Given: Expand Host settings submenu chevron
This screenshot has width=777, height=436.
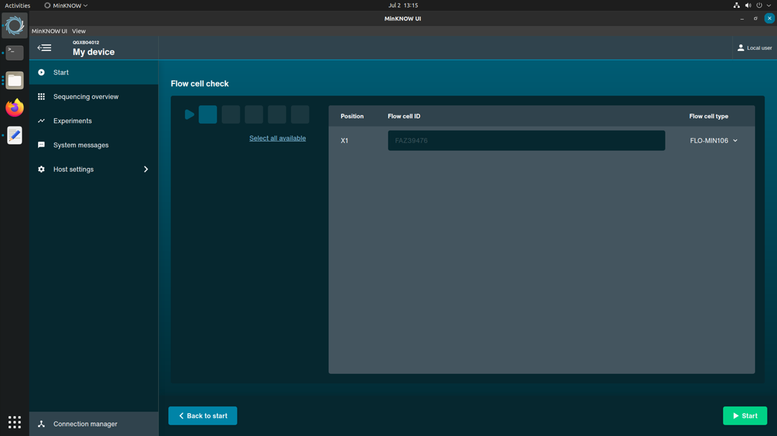Looking at the screenshot, I should [x=146, y=169].
